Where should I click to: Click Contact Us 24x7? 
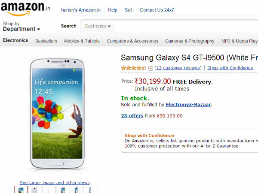click(x=157, y=10)
